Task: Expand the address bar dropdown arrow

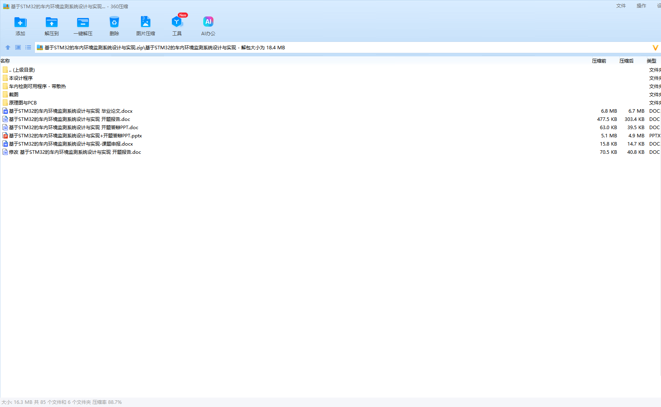Action: (x=655, y=48)
